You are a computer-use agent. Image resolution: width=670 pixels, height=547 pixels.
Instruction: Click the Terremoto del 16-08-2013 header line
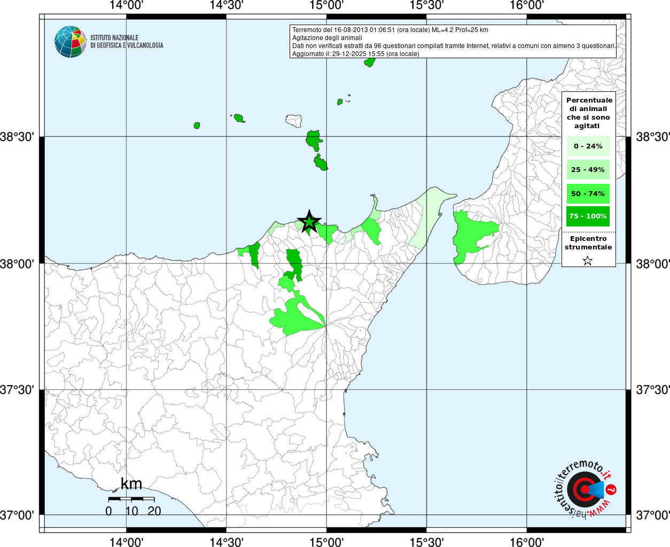(390, 30)
